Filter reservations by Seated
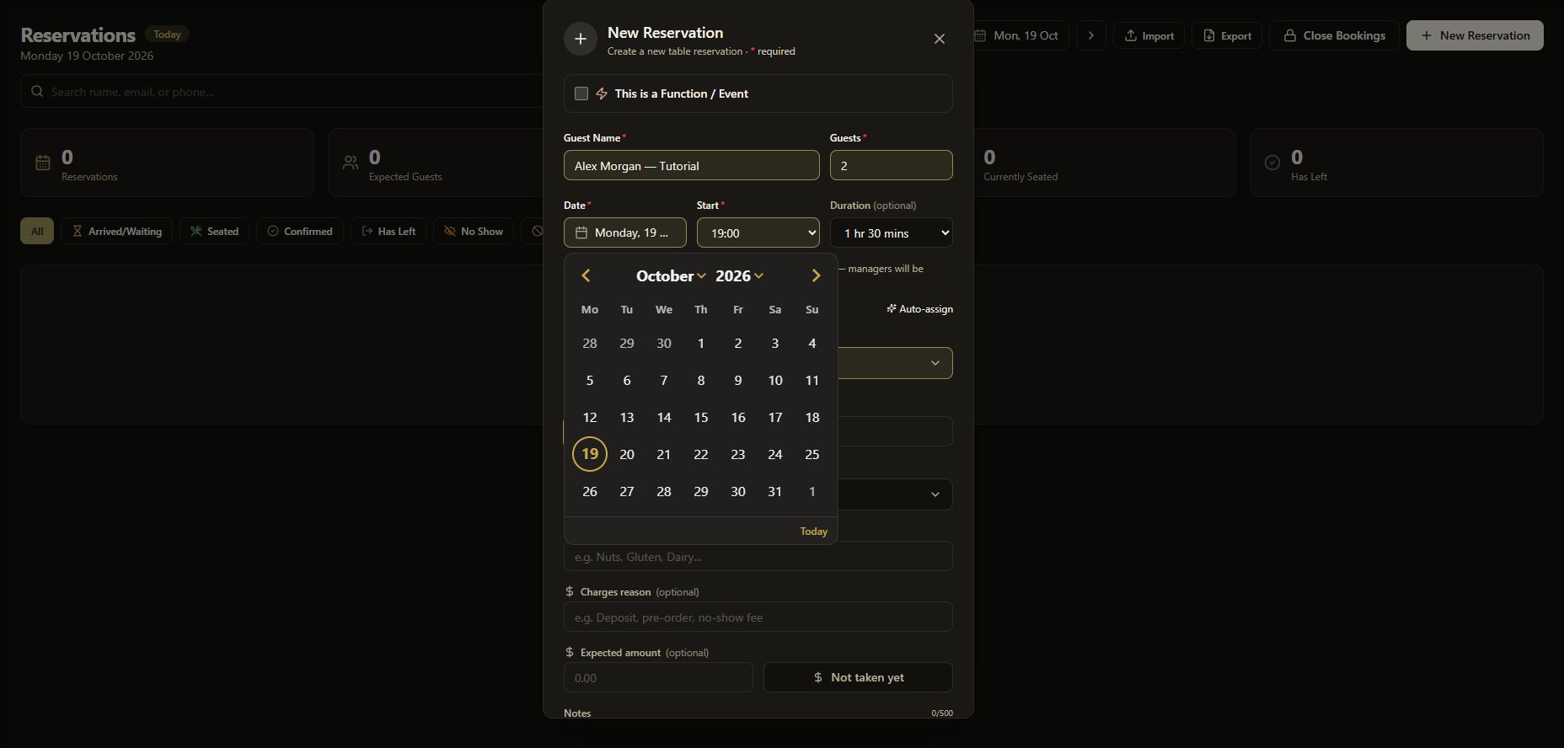The width and height of the screenshot is (1564, 748). click(x=214, y=231)
